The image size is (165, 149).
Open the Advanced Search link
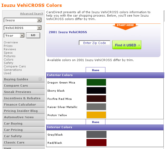(x=32, y=13)
